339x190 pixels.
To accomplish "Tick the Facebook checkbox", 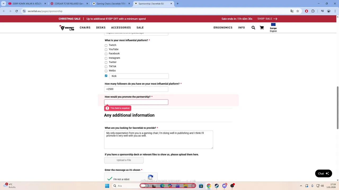I will [x=106, y=54].
